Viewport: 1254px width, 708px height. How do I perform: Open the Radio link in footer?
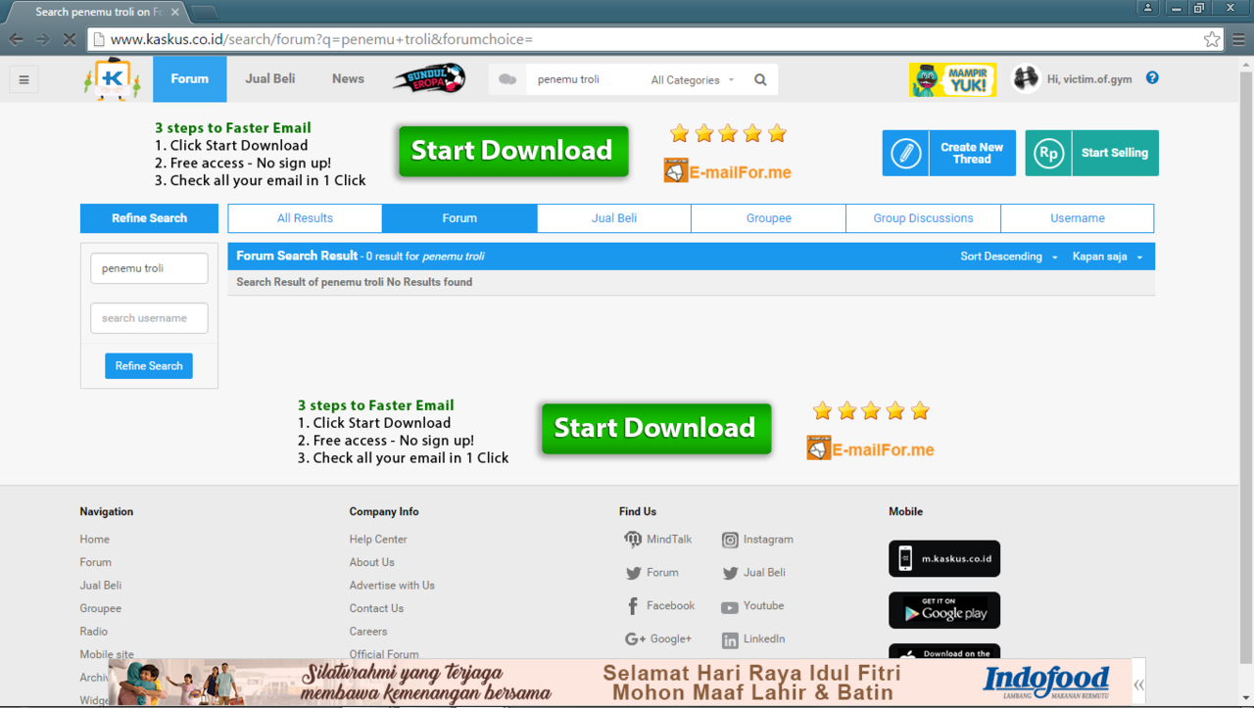pyautogui.click(x=94, y=632)
